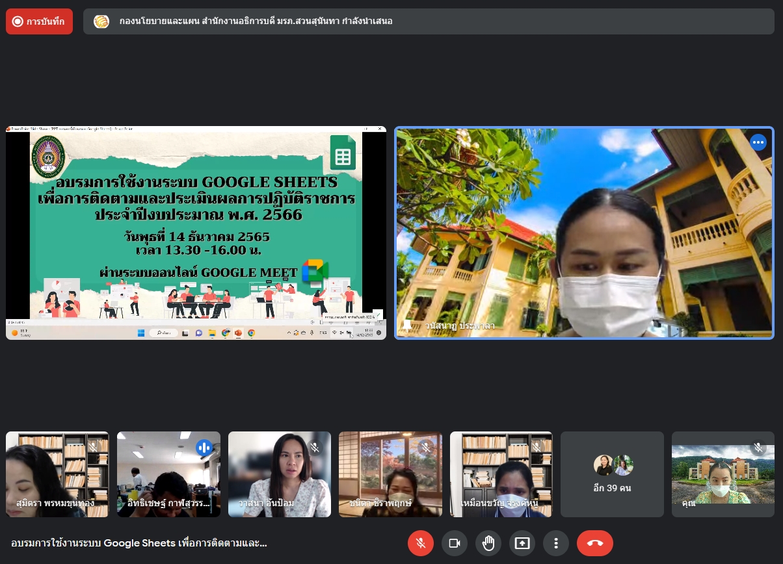Viewport: 783px width, 564px height.
Task: Raise your hand in the meeting
Action: click(488, 543)
